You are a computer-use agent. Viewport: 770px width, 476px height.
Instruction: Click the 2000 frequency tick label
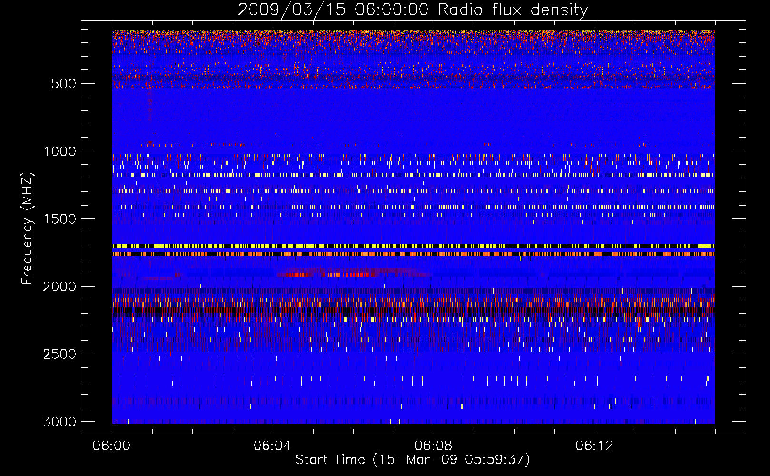tap(59, 287)
